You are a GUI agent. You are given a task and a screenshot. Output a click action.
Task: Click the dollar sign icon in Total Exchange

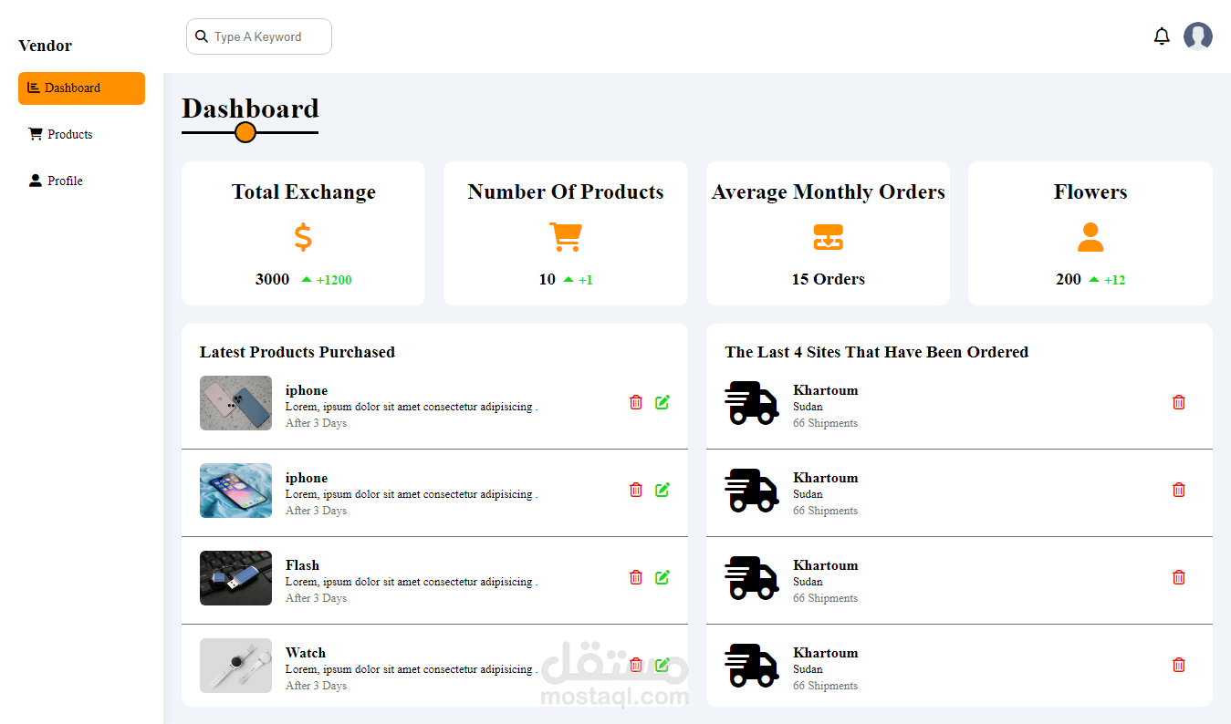tap(303, 237)
